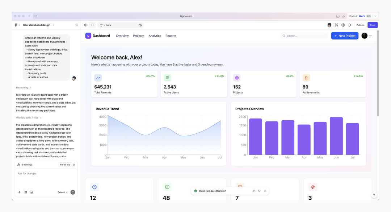Toggle the AI badge in the header

pos(77,25)
